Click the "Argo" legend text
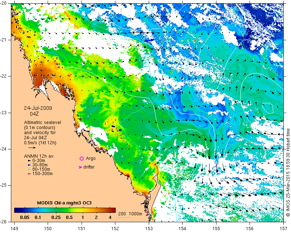 91,158
